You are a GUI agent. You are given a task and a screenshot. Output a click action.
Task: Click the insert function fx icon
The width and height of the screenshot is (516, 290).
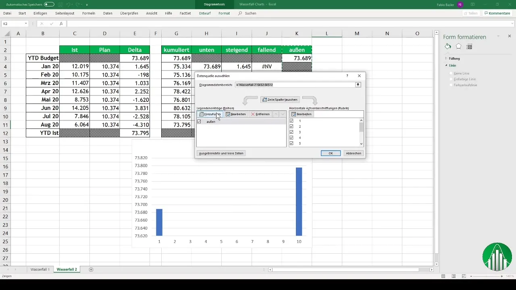coord(61,24)
